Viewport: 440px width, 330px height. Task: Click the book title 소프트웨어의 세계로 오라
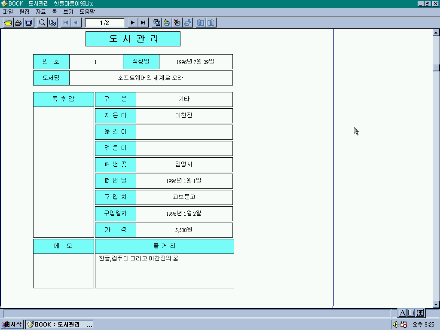pos(151,78)
